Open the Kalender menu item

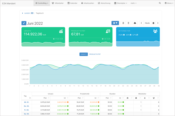72,3
